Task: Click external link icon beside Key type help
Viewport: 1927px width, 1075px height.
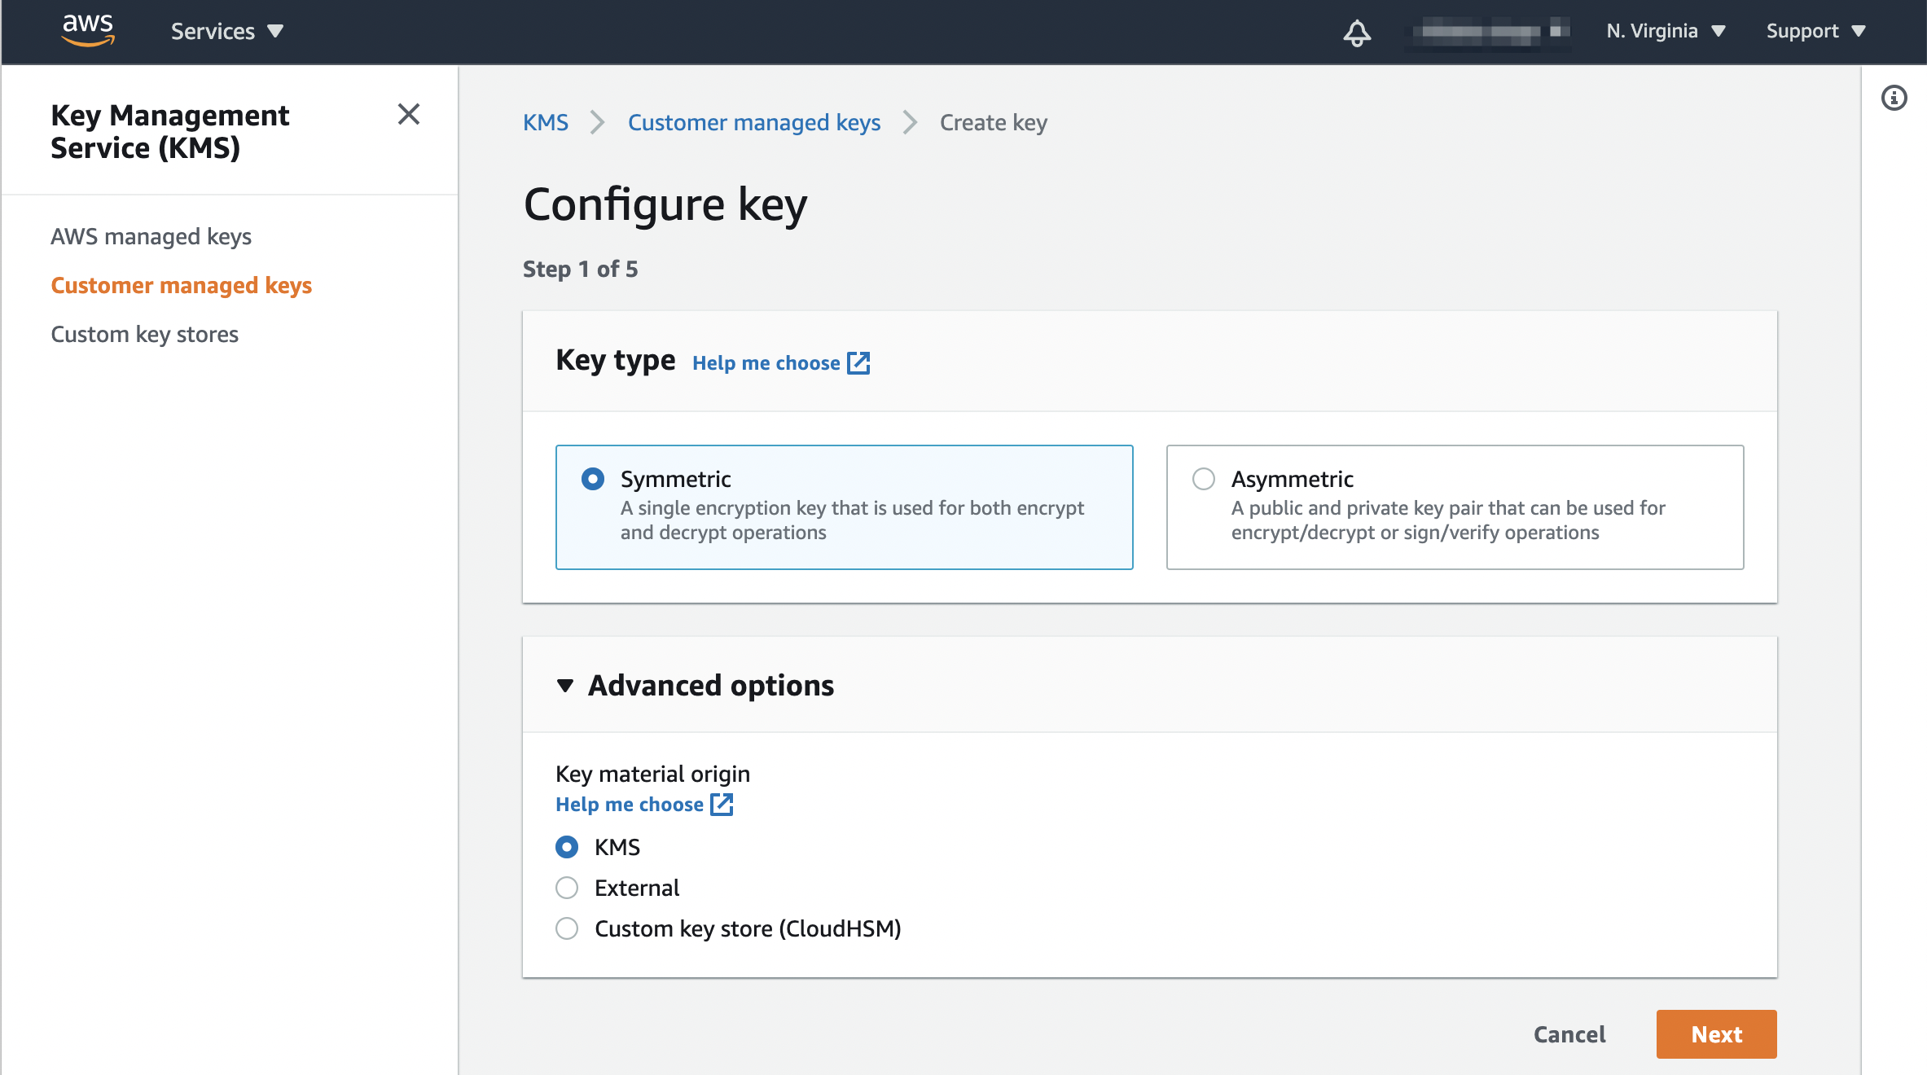Action: coord(858,363)
